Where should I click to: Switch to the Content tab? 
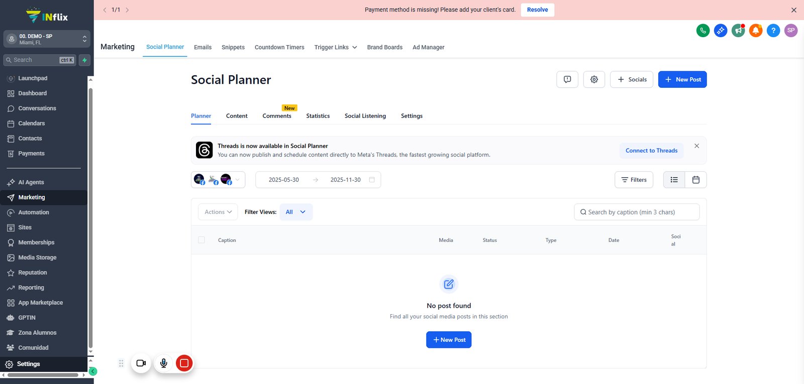click(x=237, y=116)
